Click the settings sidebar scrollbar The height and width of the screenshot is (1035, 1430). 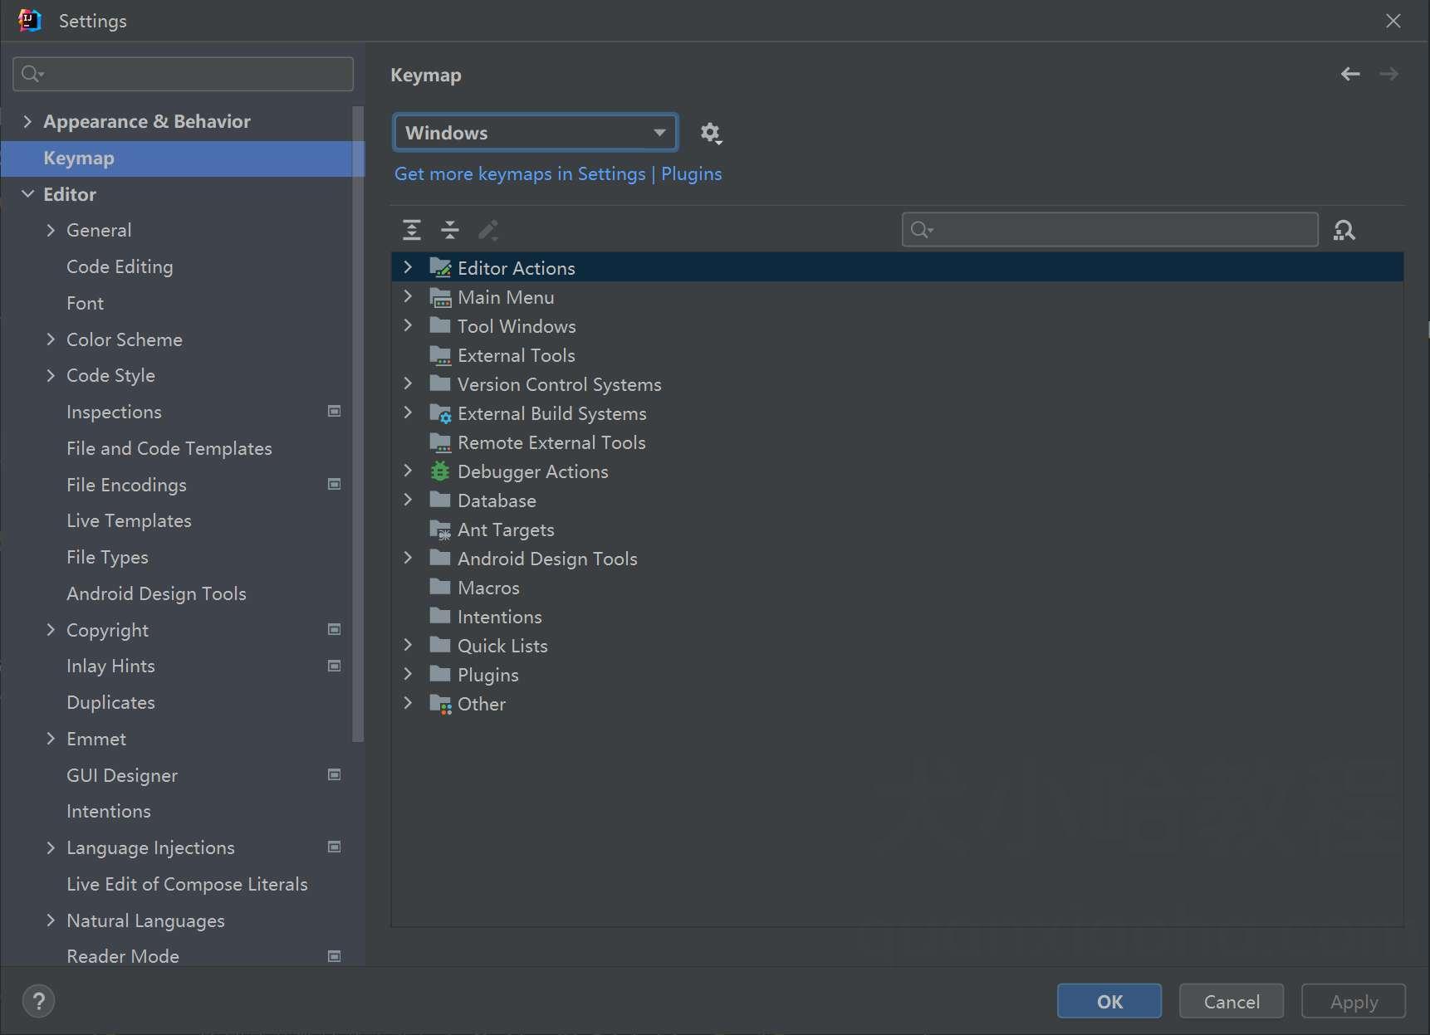point(358,423)
